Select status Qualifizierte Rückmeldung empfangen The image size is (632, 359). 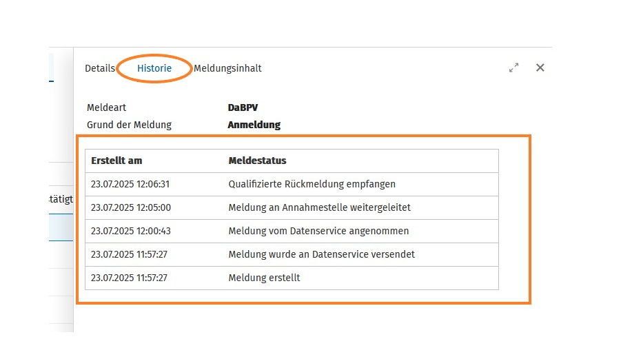(x=312, y=184)
